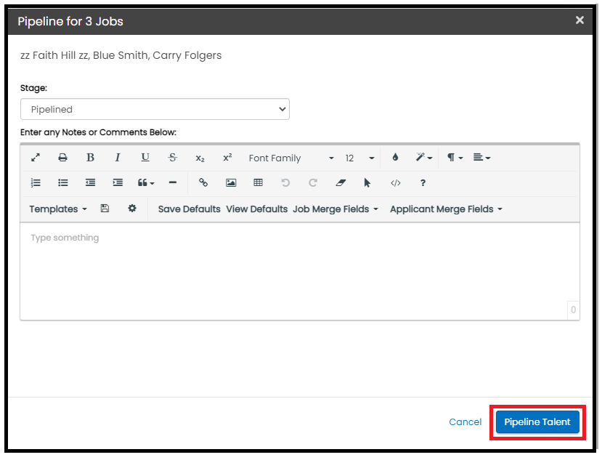Image resolution: width=602 pixels, height=460 pixels.
Task: Open the font size 12 dropdown
Action: pos(359,158)
